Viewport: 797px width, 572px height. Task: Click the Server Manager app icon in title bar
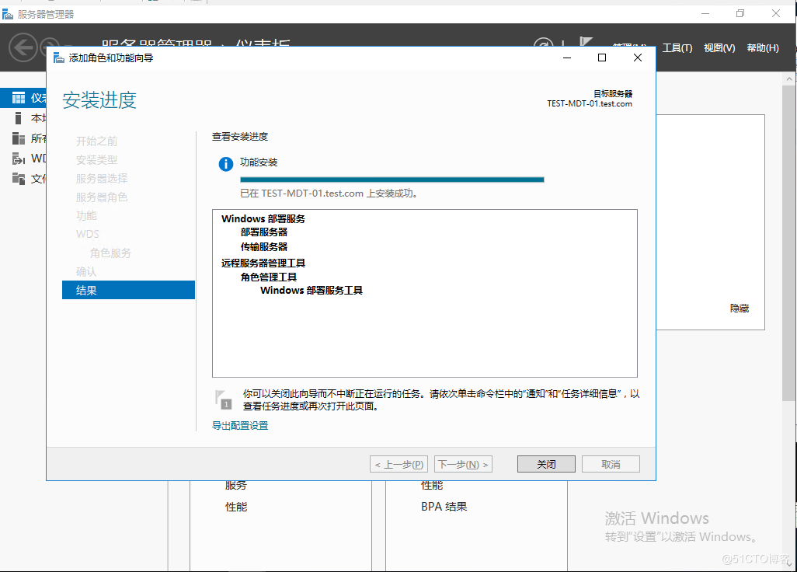click(x=8, y=14)
